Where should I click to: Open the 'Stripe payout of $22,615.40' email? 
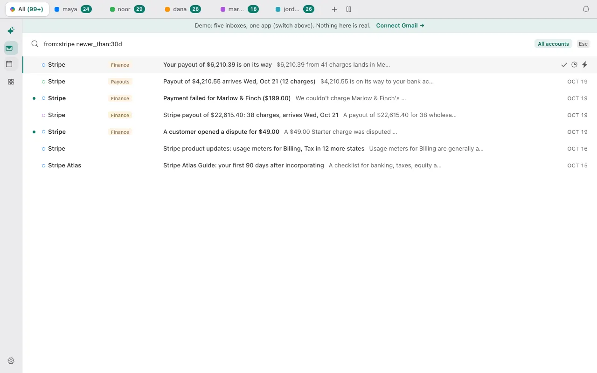click(x=310, y=115)
